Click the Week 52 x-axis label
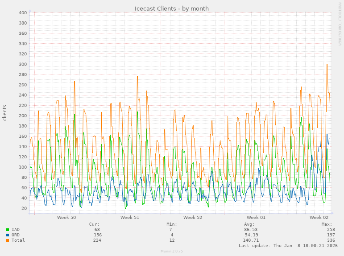Screen dimensions: 344x256 pyautogui.click(x=193, y=218)
